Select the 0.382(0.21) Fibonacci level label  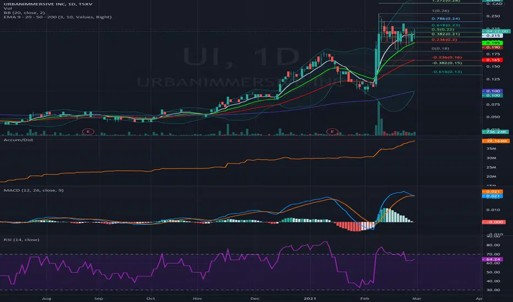click(x=446, y=34)
